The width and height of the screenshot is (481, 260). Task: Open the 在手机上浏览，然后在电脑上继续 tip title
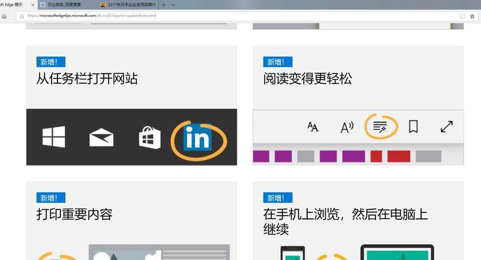pyautogui.click(x=345, y=222)
